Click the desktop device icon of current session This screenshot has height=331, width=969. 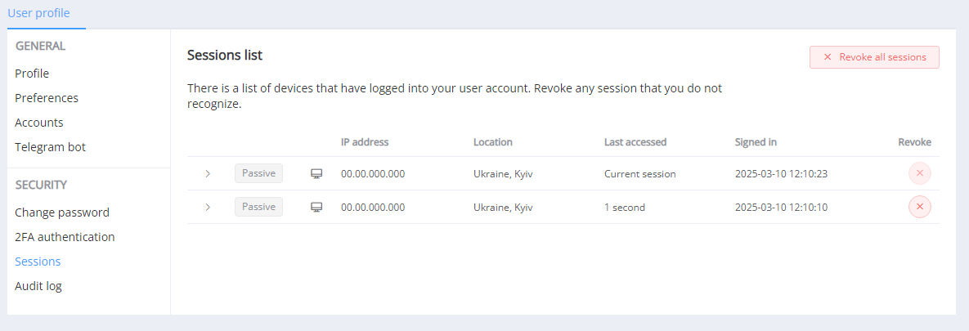[316, 174]
